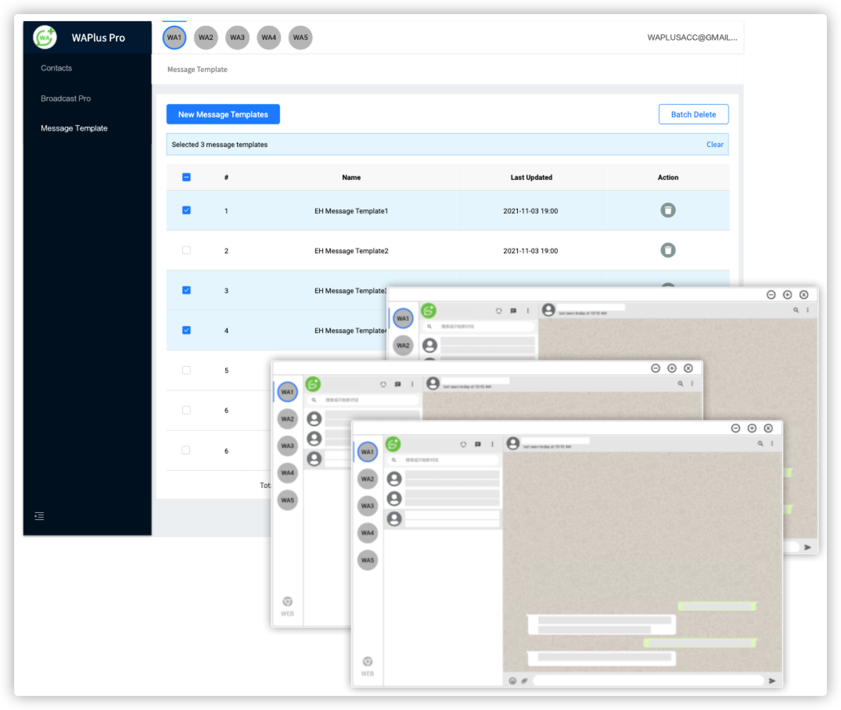Screen dimensions: 841x710
Task: Search the conversation in back chat window header
Action: pyautogui.click(x=796, y=310)
